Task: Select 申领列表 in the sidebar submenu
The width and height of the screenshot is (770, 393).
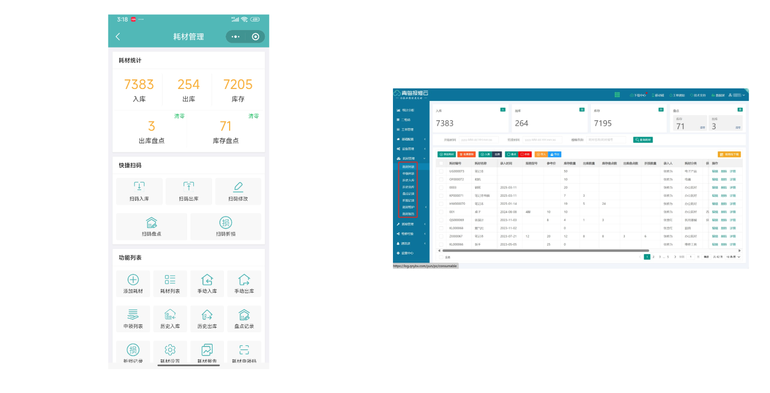Action: click(408, 174)
